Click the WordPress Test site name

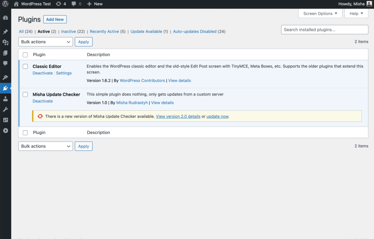36,4
